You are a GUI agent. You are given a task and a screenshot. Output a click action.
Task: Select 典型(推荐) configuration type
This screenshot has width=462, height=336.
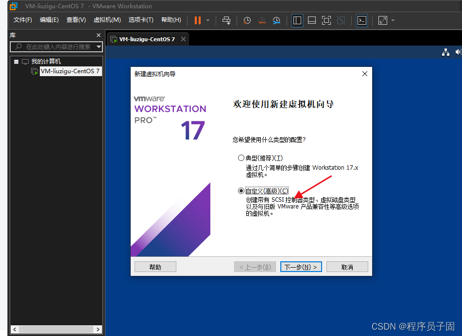241,158
